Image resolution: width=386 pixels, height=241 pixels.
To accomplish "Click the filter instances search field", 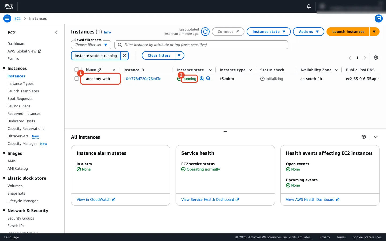I will tap(201, 45).
